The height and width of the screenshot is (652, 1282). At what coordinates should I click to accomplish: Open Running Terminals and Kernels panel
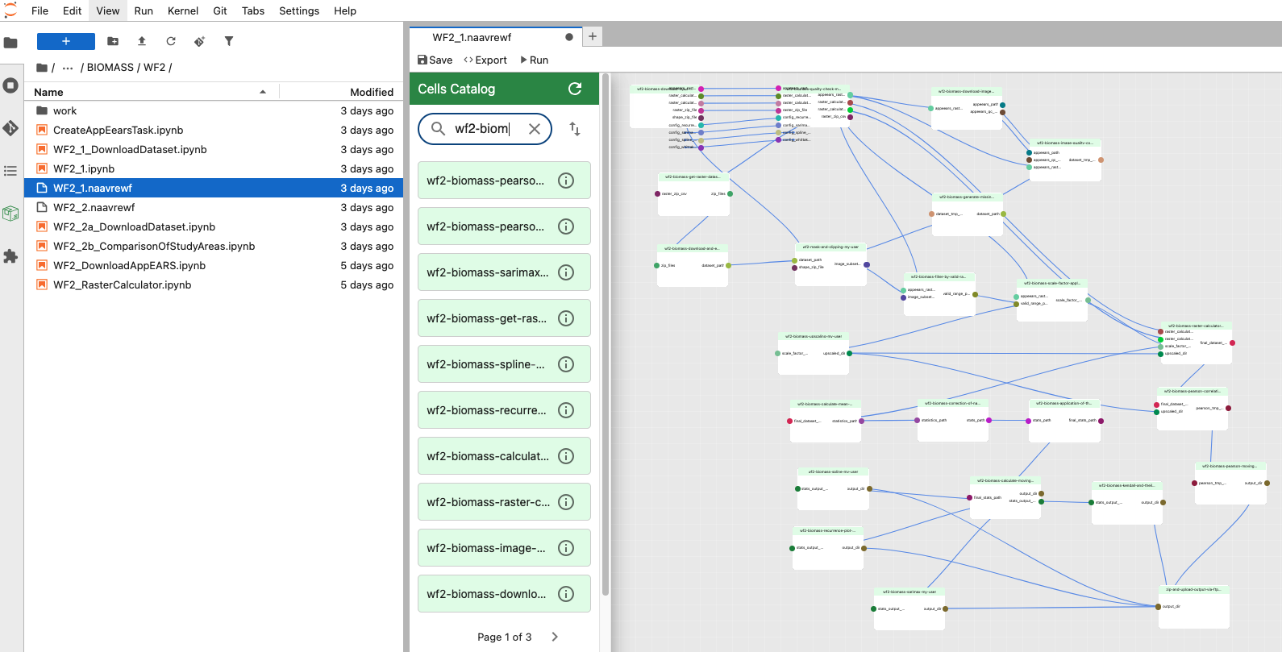(10, 85)
